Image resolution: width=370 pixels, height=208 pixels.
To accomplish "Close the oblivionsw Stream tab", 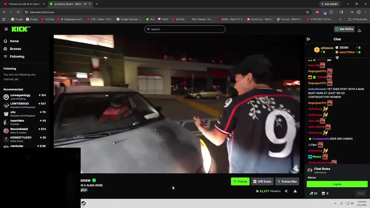I will [x=90, y=4].
